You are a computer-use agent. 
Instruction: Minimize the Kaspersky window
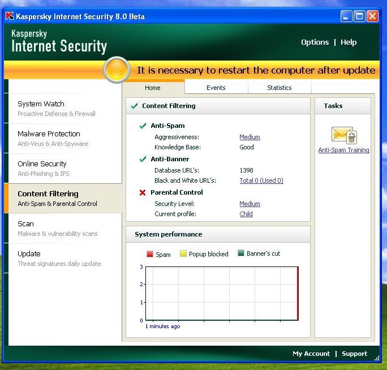tap(346, 16)
